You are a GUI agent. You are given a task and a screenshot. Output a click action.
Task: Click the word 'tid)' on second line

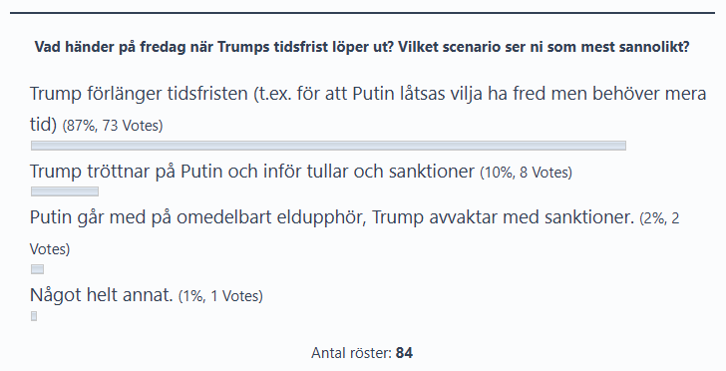(43, 124)
